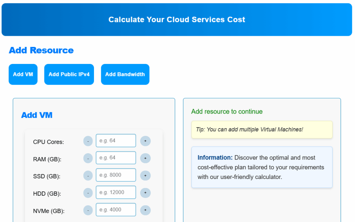Click the CPU Cores input field
The width and height of the screenshot is (355, 222).
pos(116,140)
